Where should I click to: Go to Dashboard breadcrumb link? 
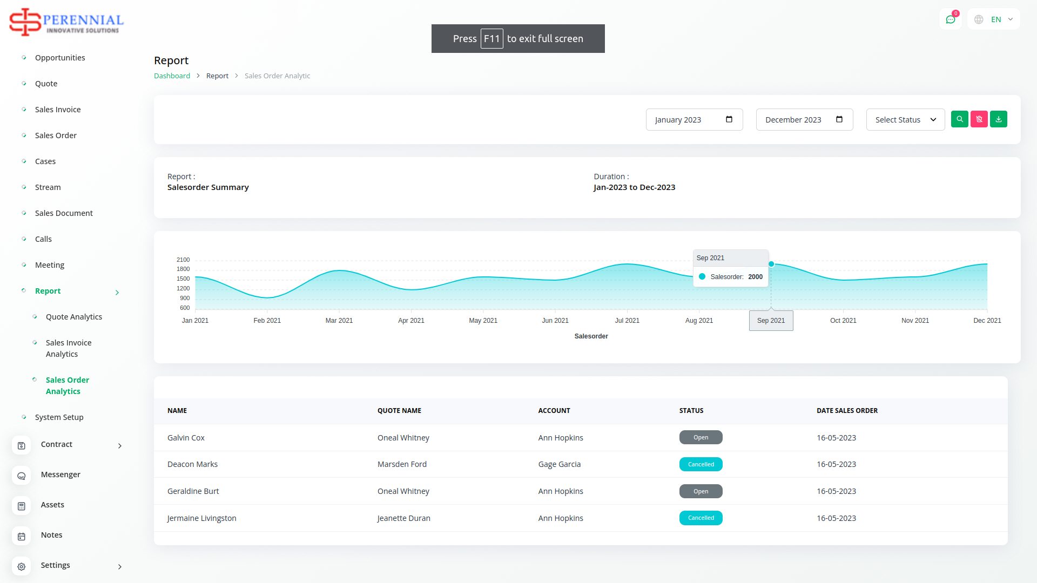point(172,76)
